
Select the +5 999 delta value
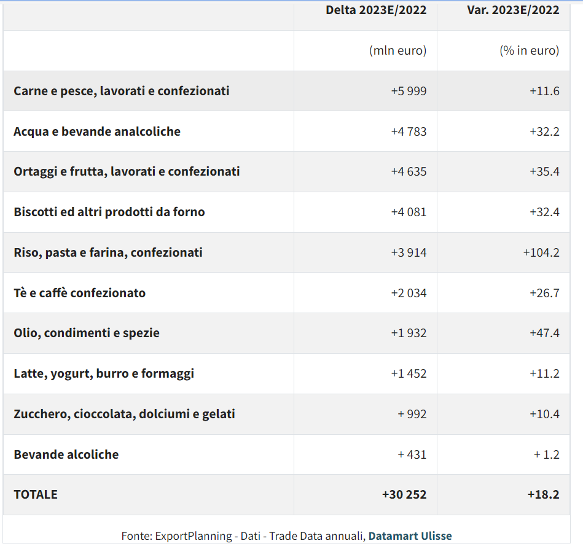409,91
